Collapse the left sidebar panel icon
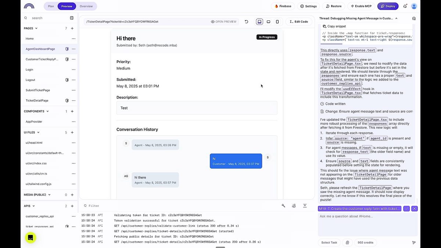This screenshot has width=441, height=248. (x=72, y=18)
